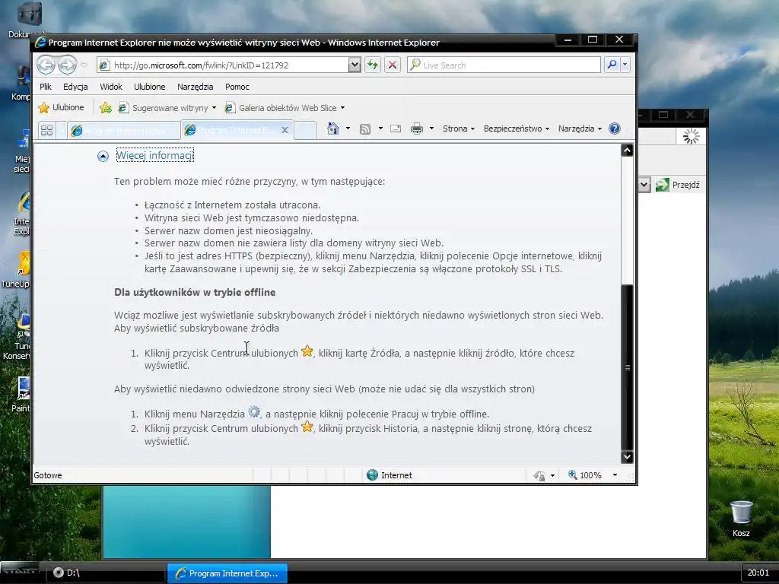Expand the address bar history dropdown
Image resolution: width=779 pixels, height=584 pixels.
355,65
